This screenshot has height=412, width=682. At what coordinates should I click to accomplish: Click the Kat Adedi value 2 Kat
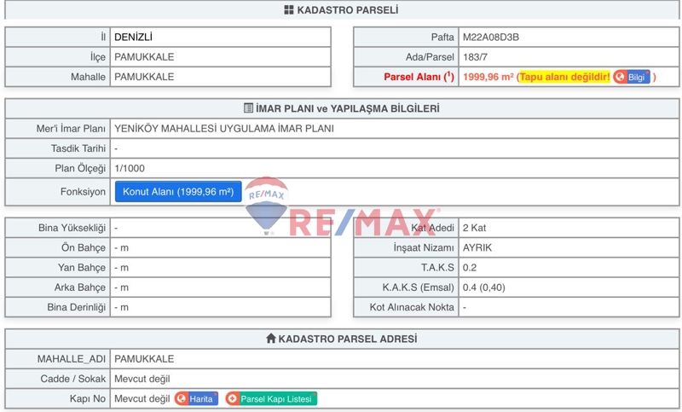coord(474,228)
